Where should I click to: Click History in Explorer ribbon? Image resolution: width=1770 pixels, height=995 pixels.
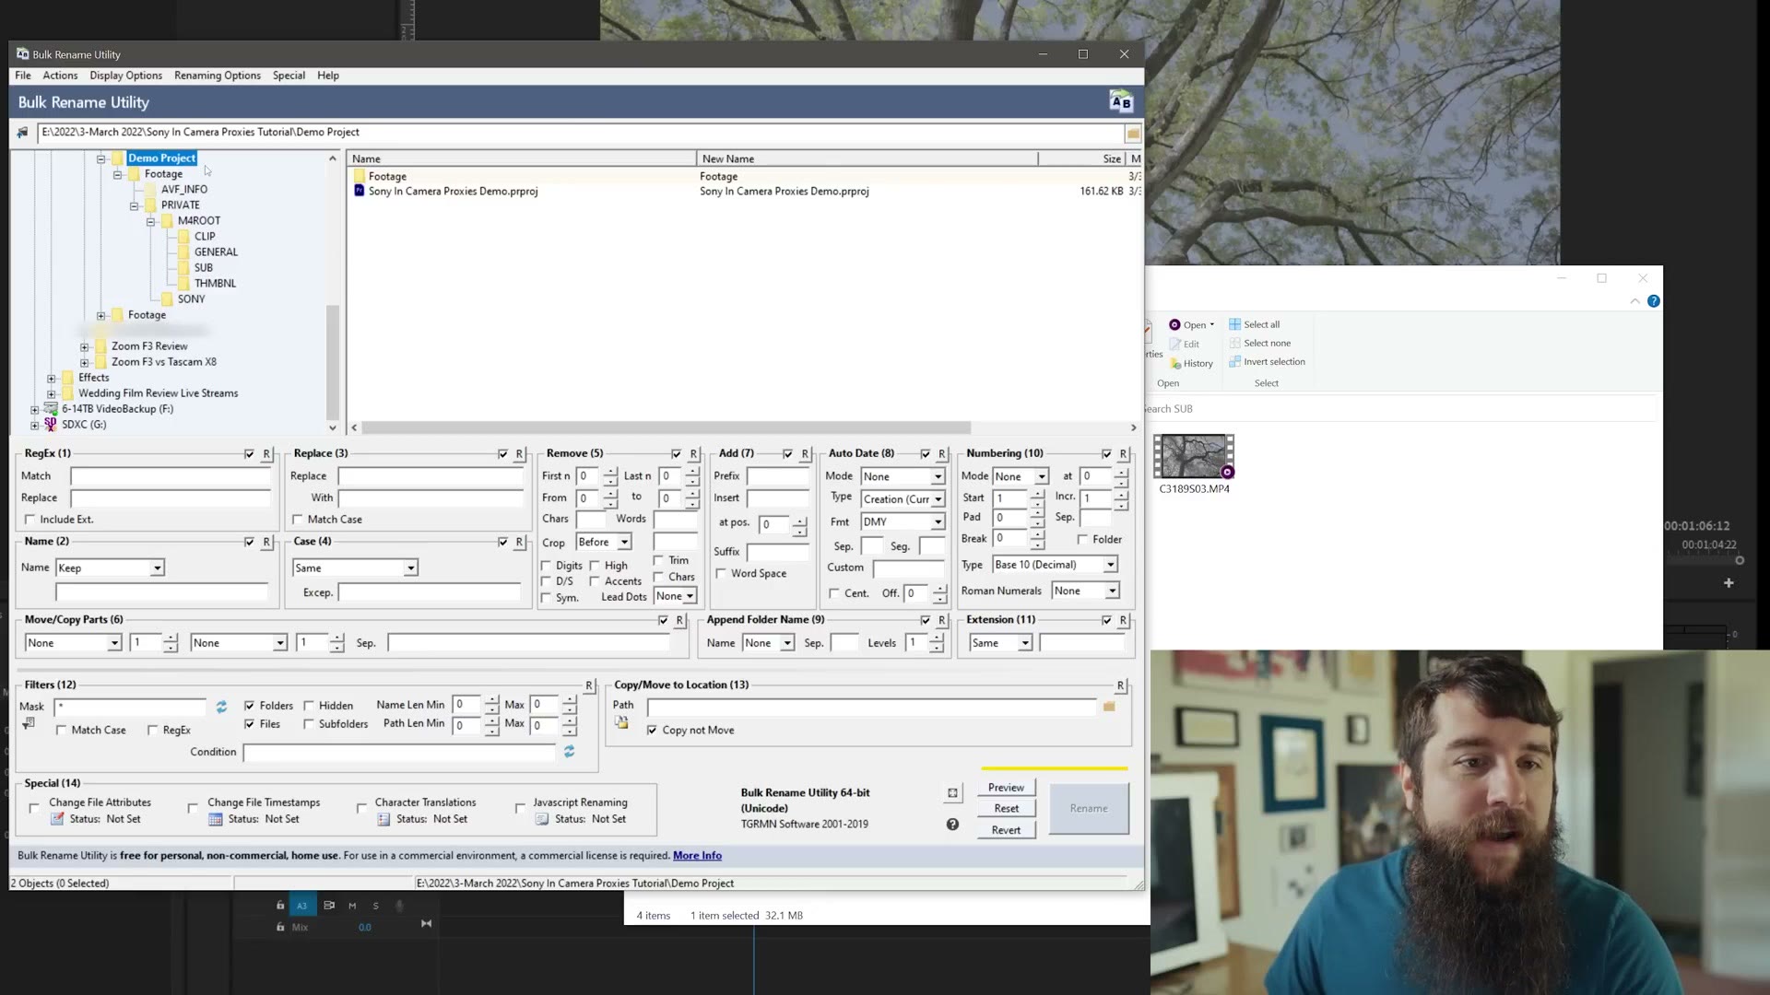pyautogui.click(x=1192, y=363)
